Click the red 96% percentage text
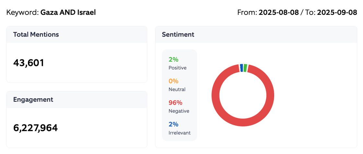The image size is (363, 154). pyautogui.click(x=175, y=103)
